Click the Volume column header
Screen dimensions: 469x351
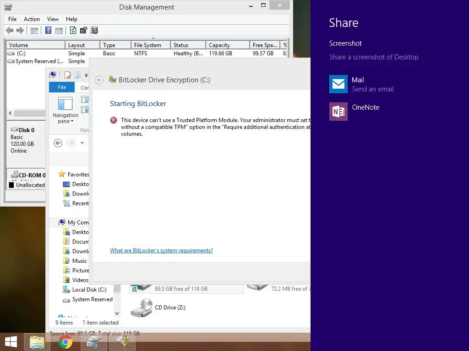click(x=36, y=45)
